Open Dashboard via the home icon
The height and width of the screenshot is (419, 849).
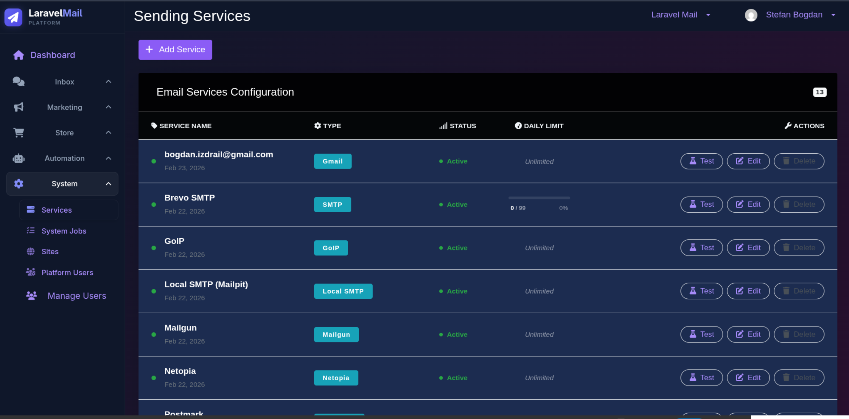(x=18, y=55)
